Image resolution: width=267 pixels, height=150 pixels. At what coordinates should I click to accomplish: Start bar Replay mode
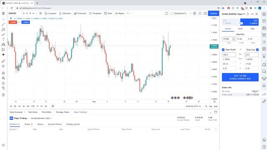pyautogui.click(x=120, y=13)
